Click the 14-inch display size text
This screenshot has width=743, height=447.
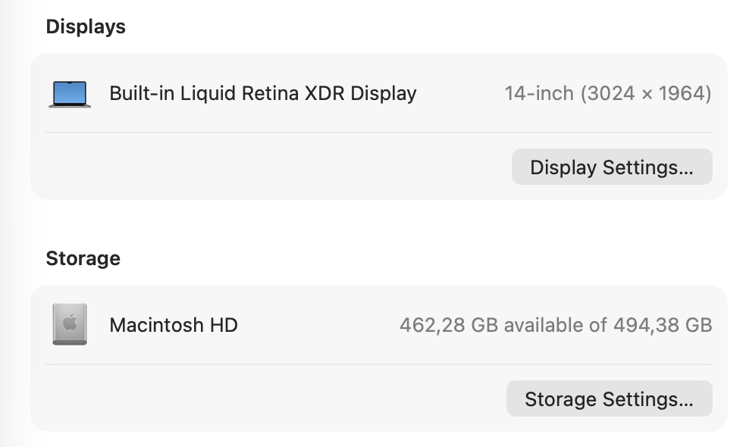539,94
